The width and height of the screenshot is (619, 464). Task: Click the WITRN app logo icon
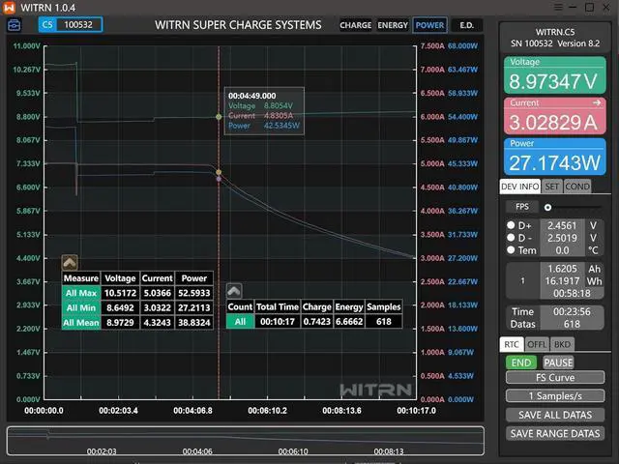(9, 8)
